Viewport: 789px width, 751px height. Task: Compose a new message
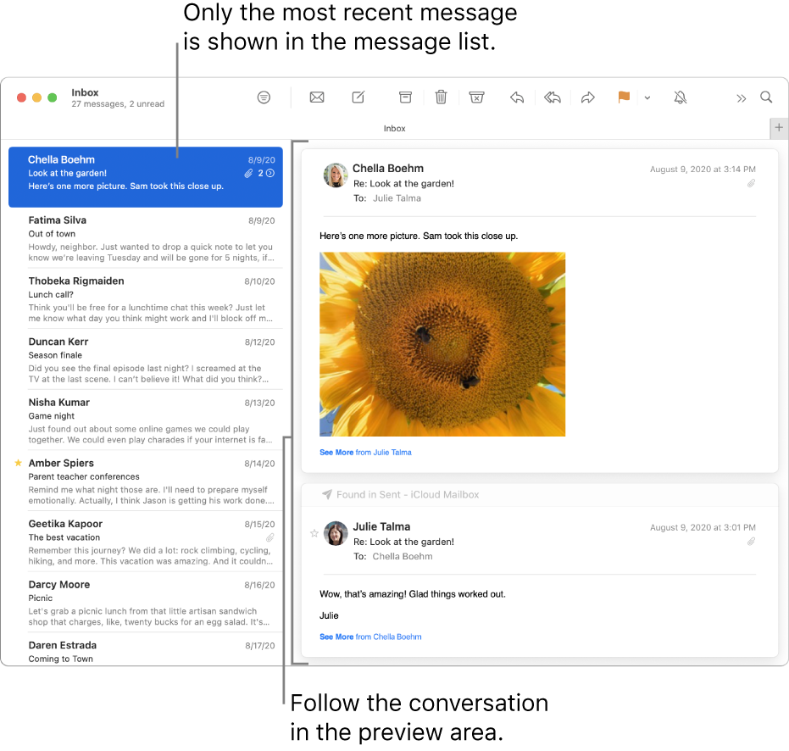pyautogui.click(x=358, y=97)
